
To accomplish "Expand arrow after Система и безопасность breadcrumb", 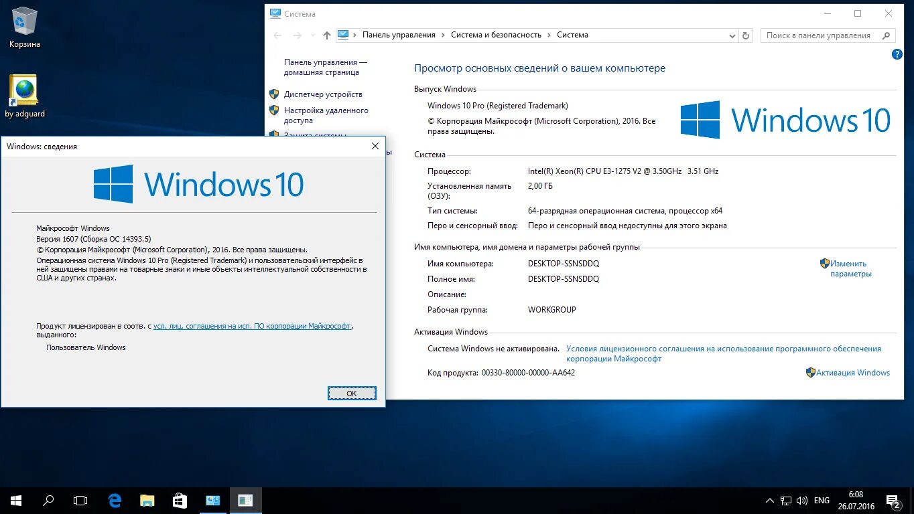I will pos(549,35).
